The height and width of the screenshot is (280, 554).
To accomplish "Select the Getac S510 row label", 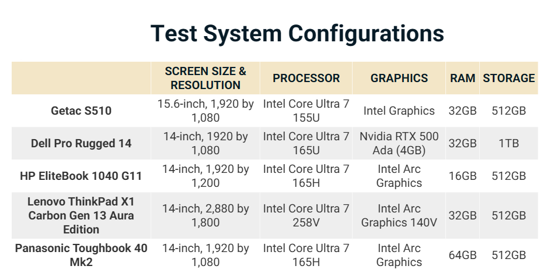I will tap(81, 111).
